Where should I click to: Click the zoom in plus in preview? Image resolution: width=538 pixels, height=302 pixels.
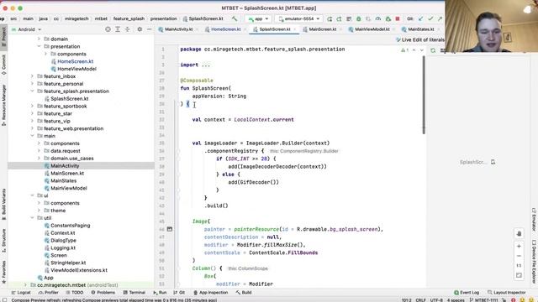pos(519,246)
